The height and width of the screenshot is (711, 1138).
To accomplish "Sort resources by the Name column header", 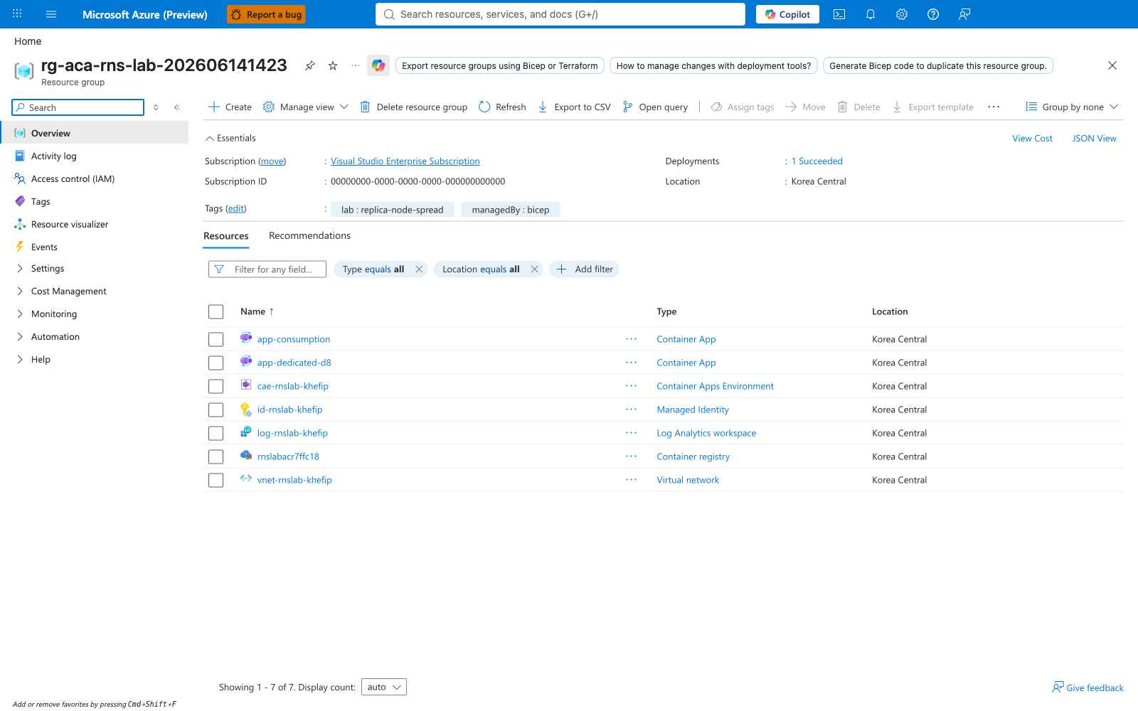I will (257, 311).
